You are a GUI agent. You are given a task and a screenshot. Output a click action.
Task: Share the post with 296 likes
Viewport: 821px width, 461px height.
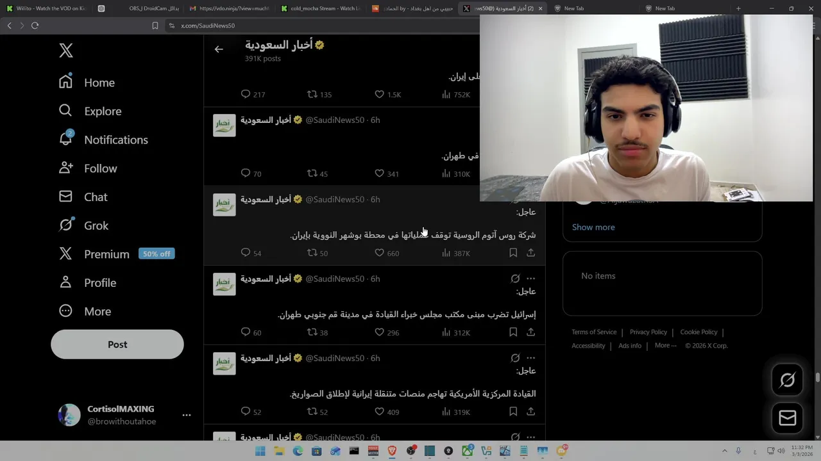coord(531,332)
